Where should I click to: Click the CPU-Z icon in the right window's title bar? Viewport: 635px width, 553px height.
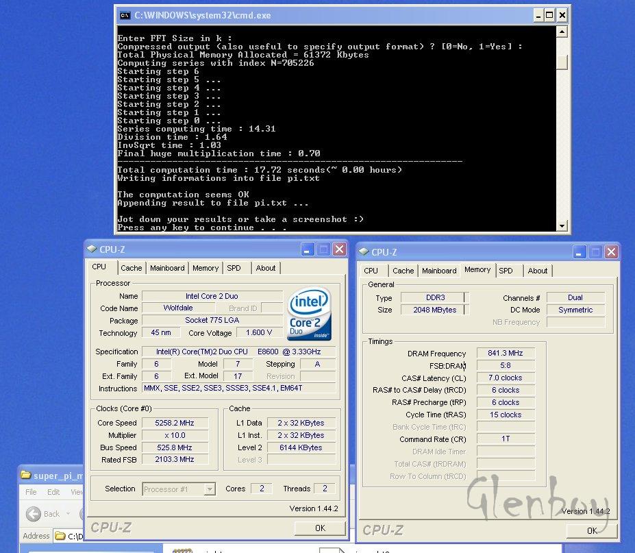coord(364,252)
